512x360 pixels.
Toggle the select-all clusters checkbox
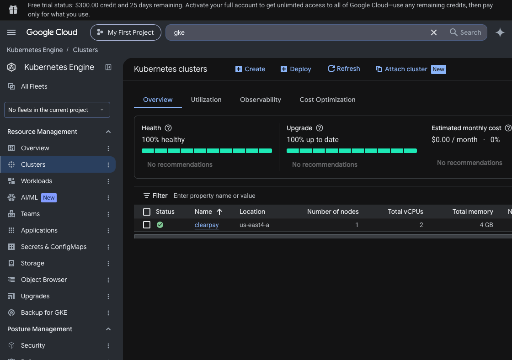[x=147, y=212]
